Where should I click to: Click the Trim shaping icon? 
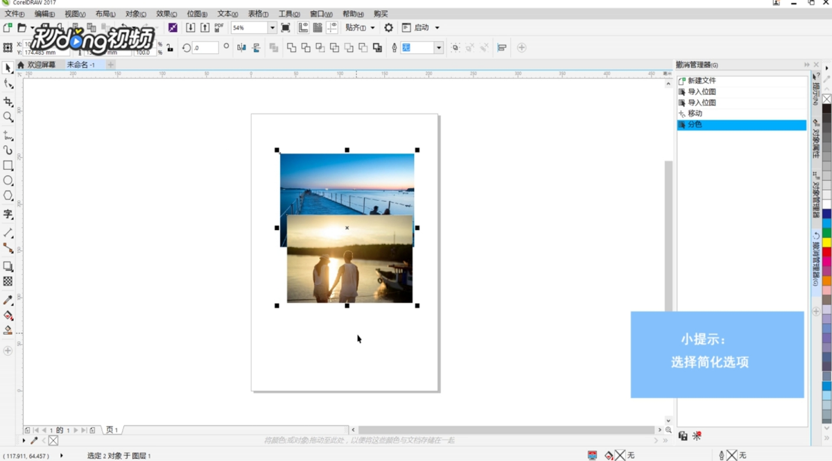306,48
